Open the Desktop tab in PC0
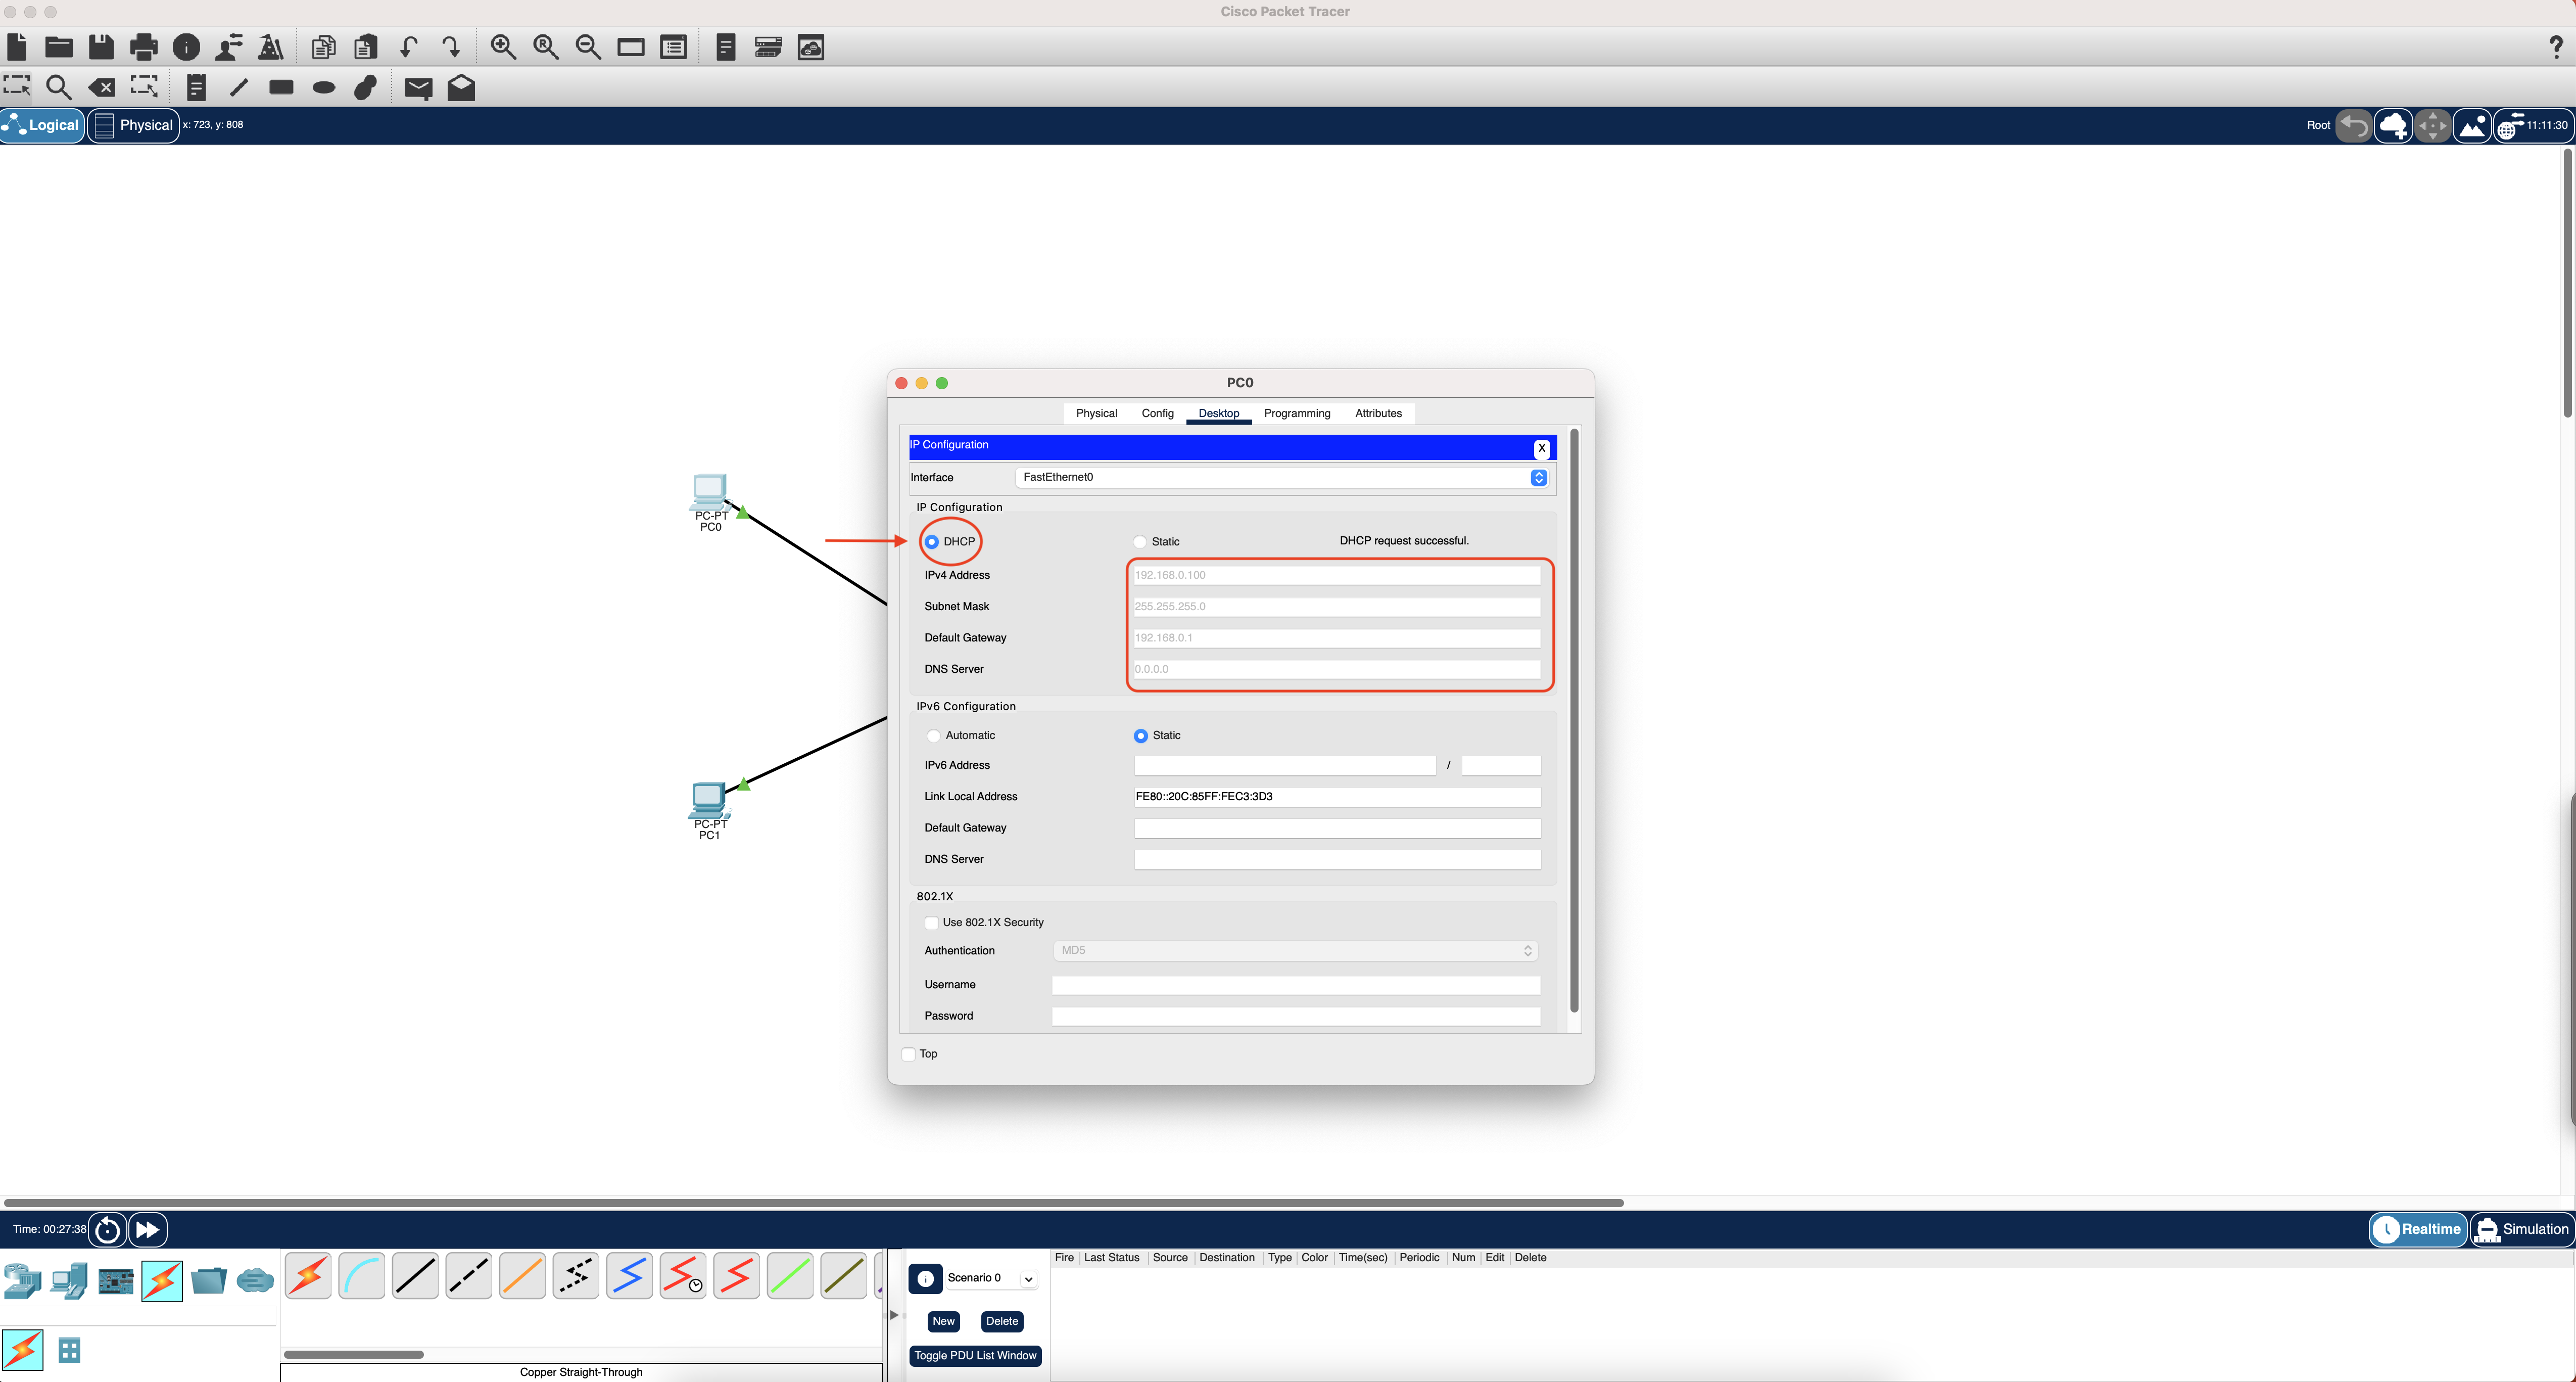This screenshot has width=2576, height=1382. click(x=1218, y=413)
